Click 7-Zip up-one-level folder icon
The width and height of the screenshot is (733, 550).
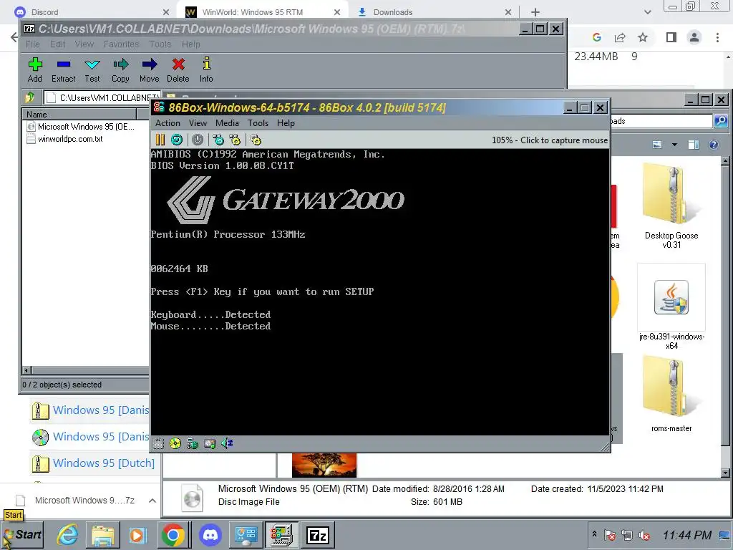pos(30,97)
